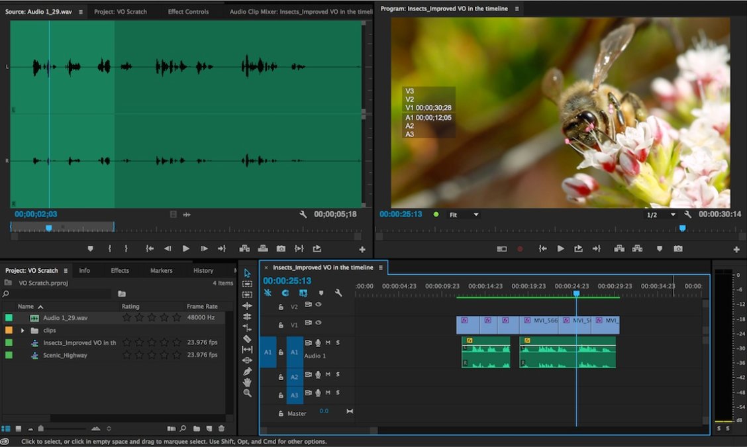The height and width of the screenshot is (447, 747).
Task: Expand the clips bin folder
Action: click(23, 330)
